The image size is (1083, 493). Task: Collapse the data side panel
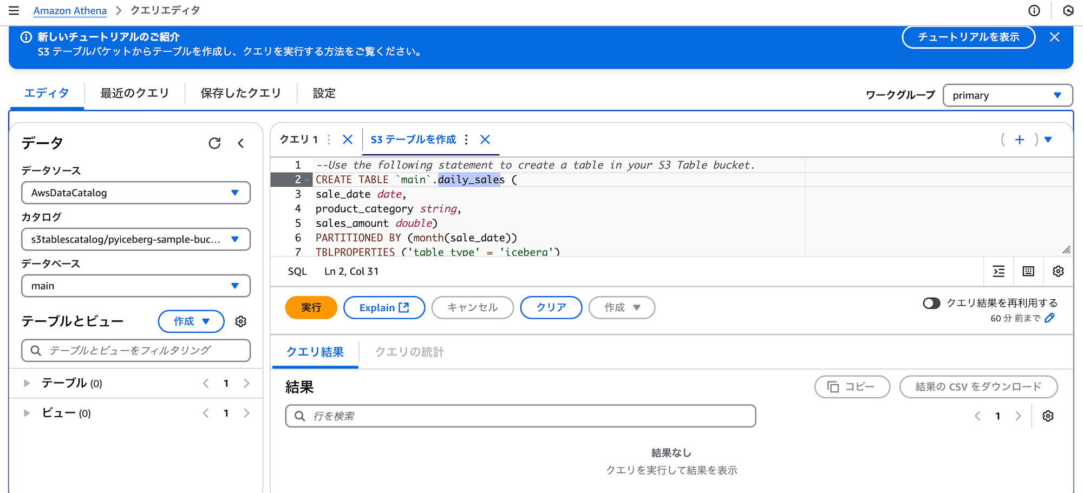(x=241, y=143)
